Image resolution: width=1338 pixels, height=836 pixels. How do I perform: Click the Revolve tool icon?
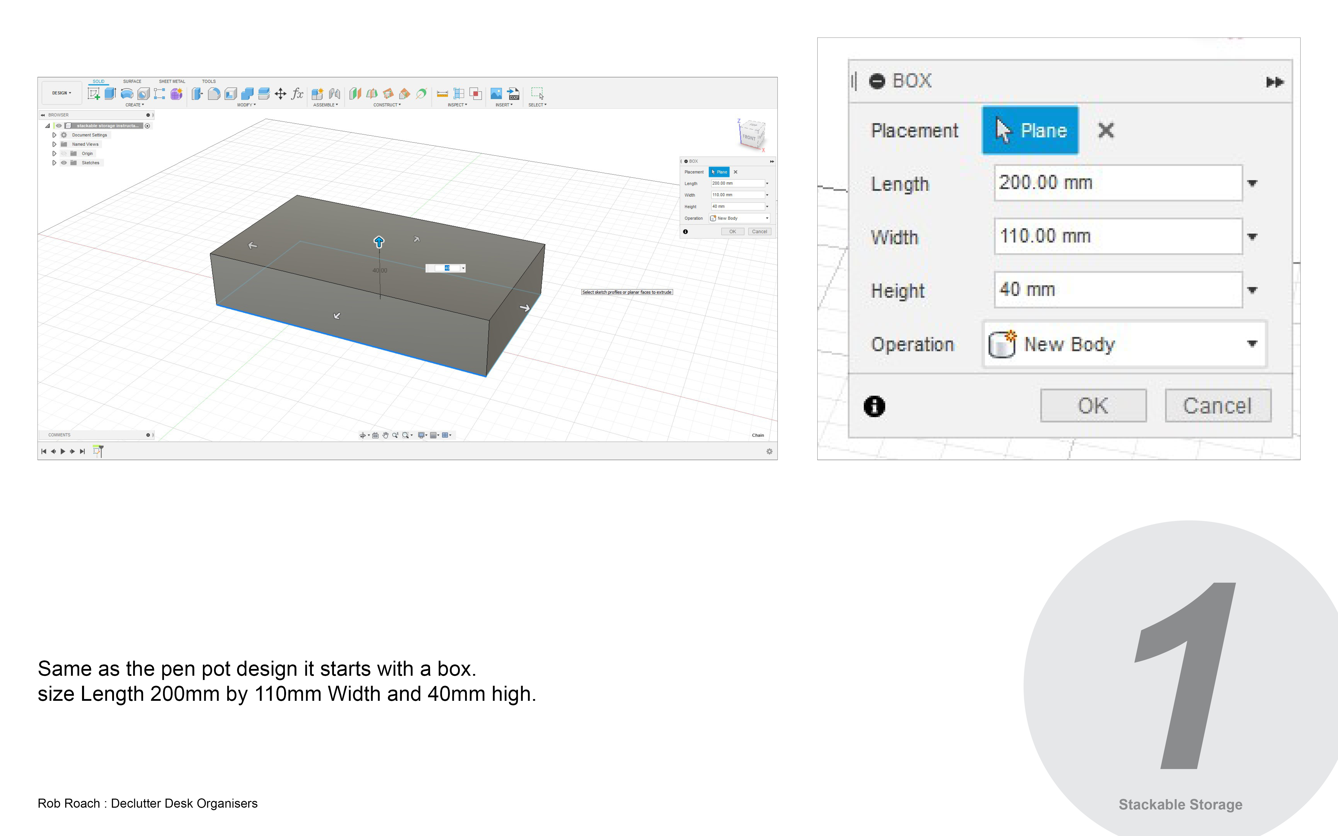pos(127,94)
